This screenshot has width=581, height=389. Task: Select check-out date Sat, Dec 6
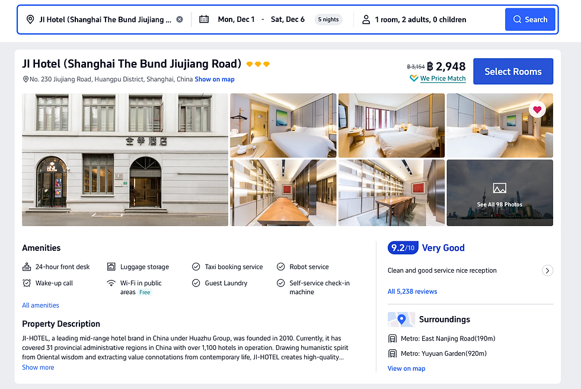[x=288, y=20]
